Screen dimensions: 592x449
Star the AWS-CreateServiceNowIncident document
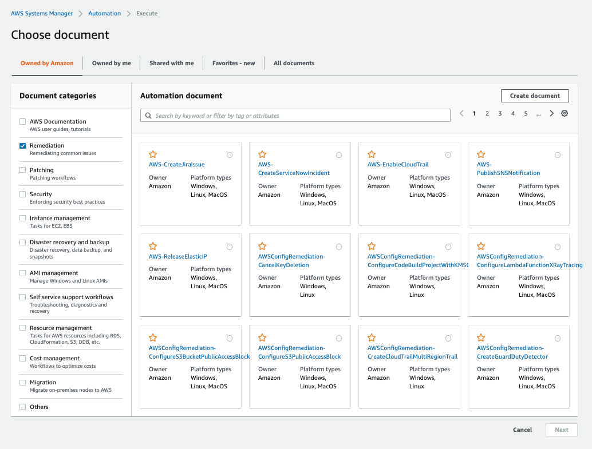[x=262, y=154]
